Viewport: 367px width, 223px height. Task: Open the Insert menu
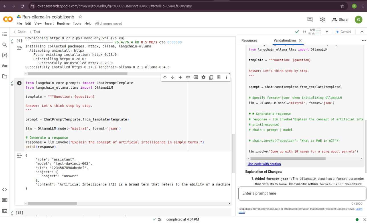pyautogui.click(x=49, y=24)
